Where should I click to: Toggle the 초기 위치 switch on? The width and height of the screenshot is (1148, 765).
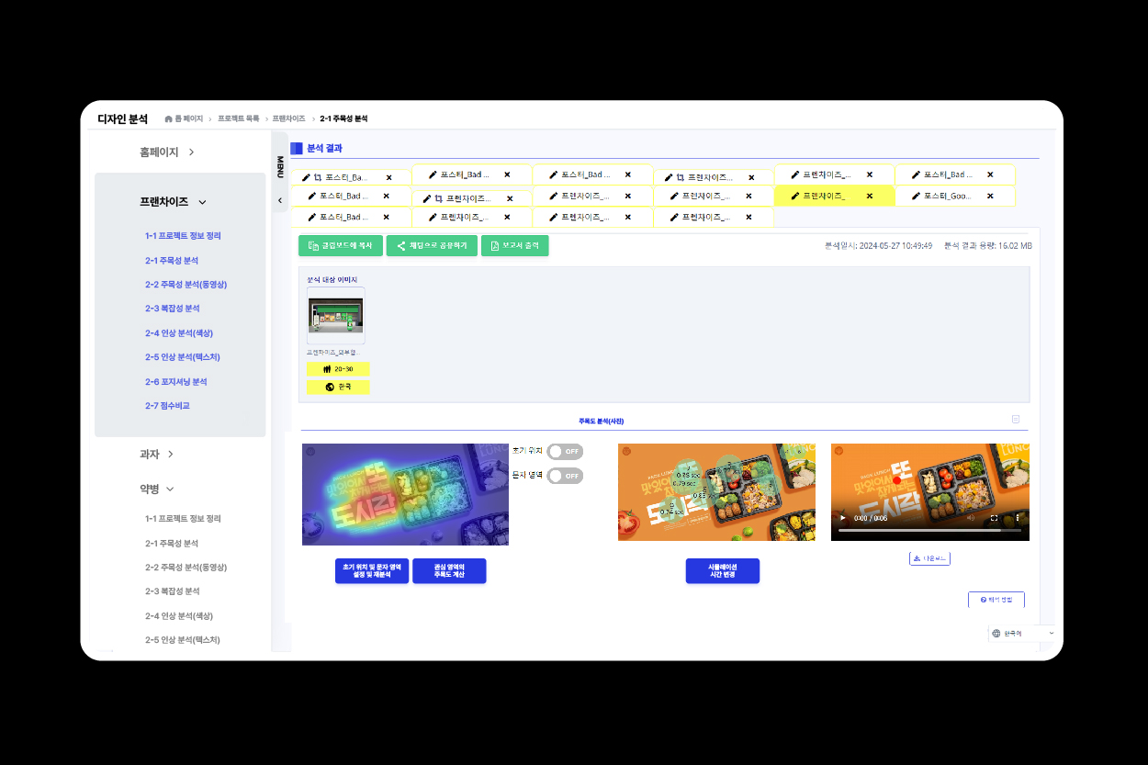tap(564, 452)
